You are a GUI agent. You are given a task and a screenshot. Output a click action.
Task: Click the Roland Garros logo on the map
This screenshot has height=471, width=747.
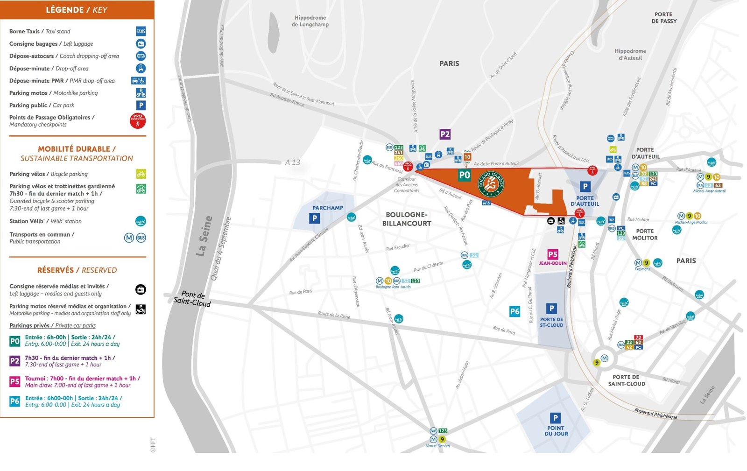pyautogui.click(x=491, y=184)
